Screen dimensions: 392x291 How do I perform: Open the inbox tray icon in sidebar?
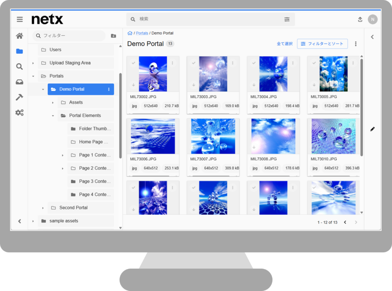19,82
